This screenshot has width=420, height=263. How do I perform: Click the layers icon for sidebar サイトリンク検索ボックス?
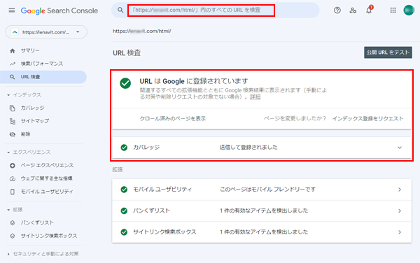point(13,236)
